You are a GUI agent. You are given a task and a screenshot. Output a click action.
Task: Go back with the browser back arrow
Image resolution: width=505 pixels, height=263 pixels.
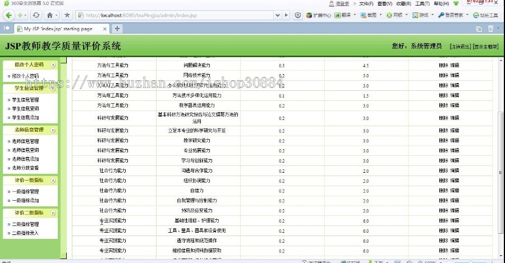(x=8, y=15)
